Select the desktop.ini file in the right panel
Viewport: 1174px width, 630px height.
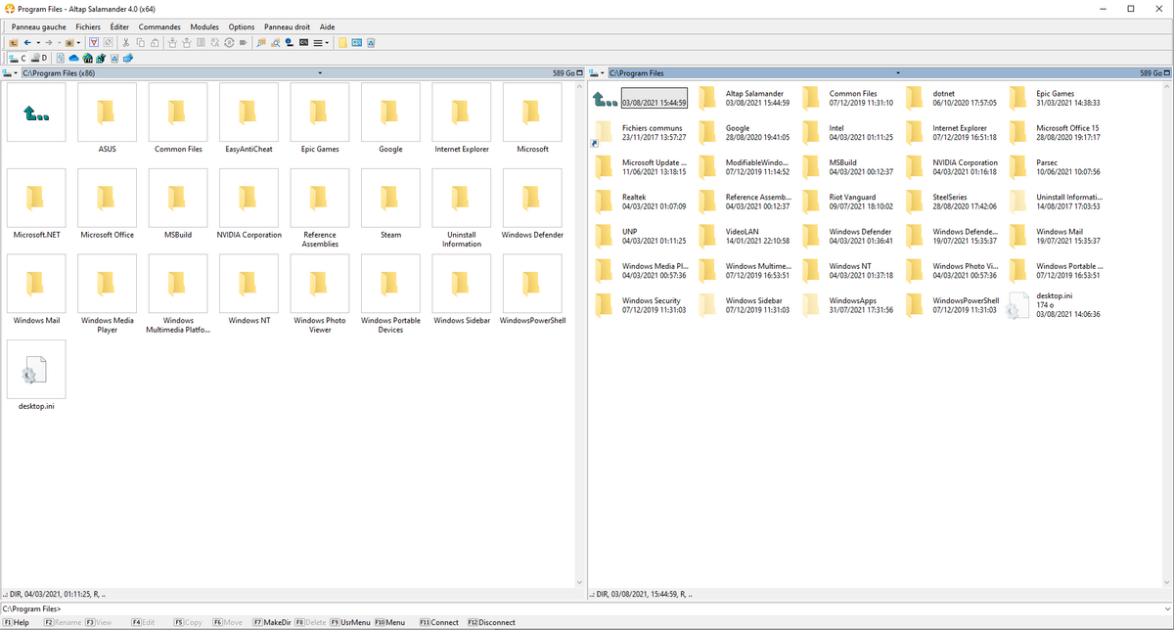[1055, 304]
